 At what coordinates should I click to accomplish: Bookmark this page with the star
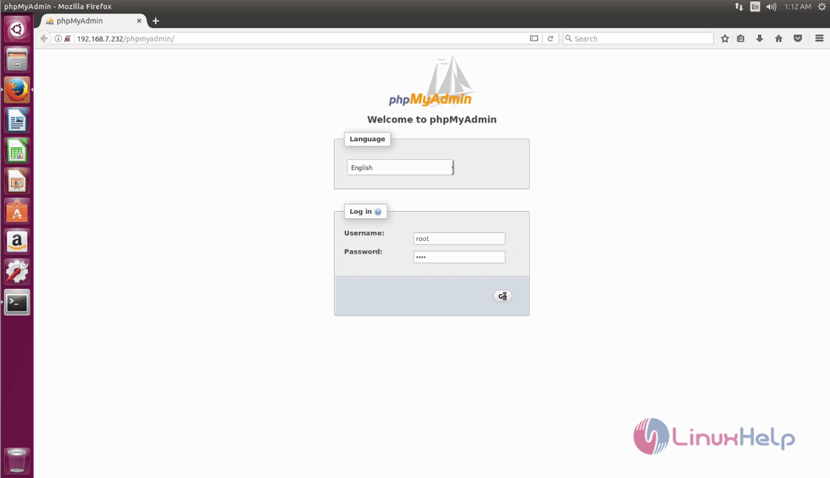(x=725, y=39)
